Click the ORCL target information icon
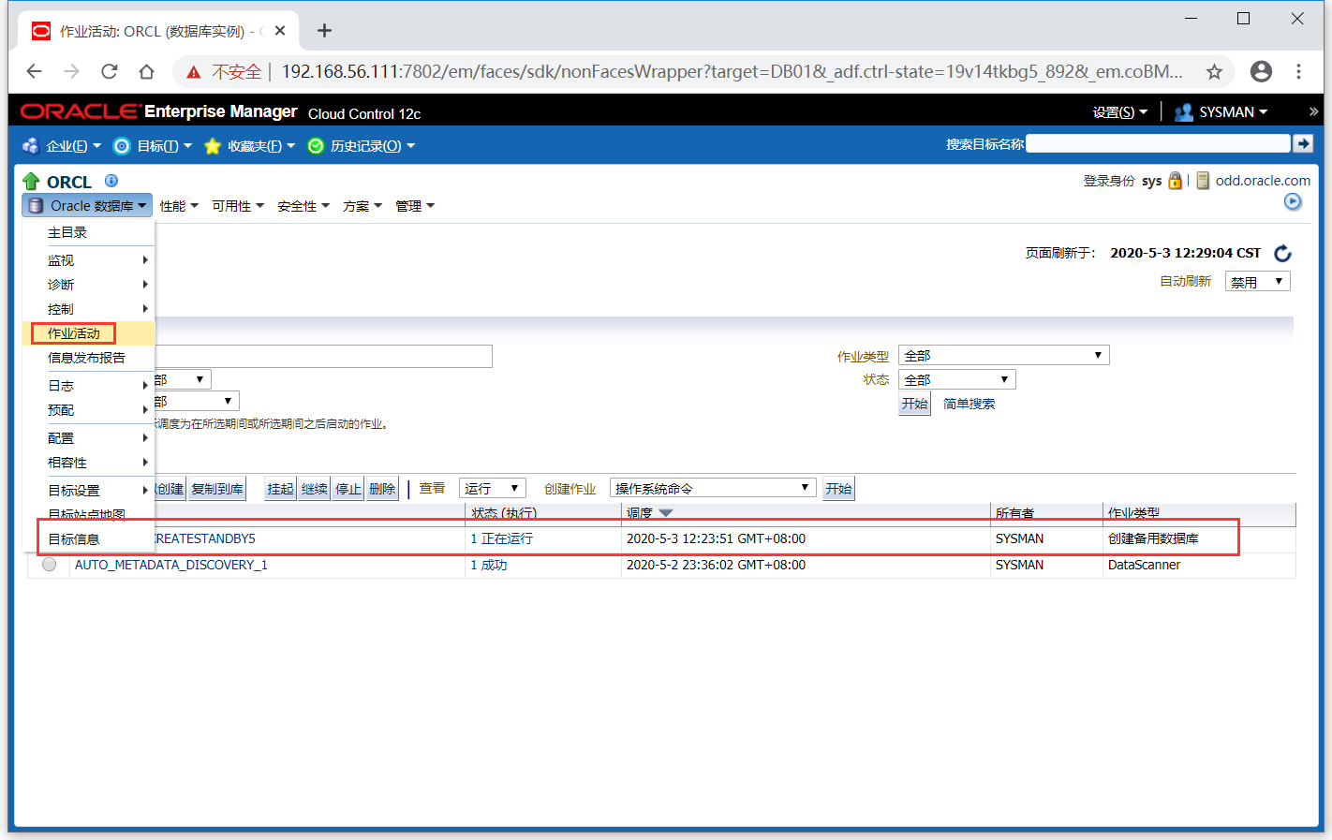The image size is (1332, 840). click(111, 181)
